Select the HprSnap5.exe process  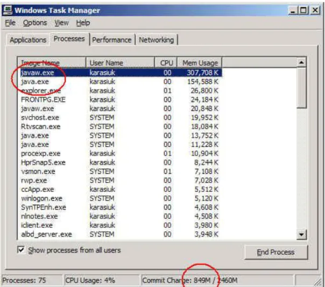120,162
